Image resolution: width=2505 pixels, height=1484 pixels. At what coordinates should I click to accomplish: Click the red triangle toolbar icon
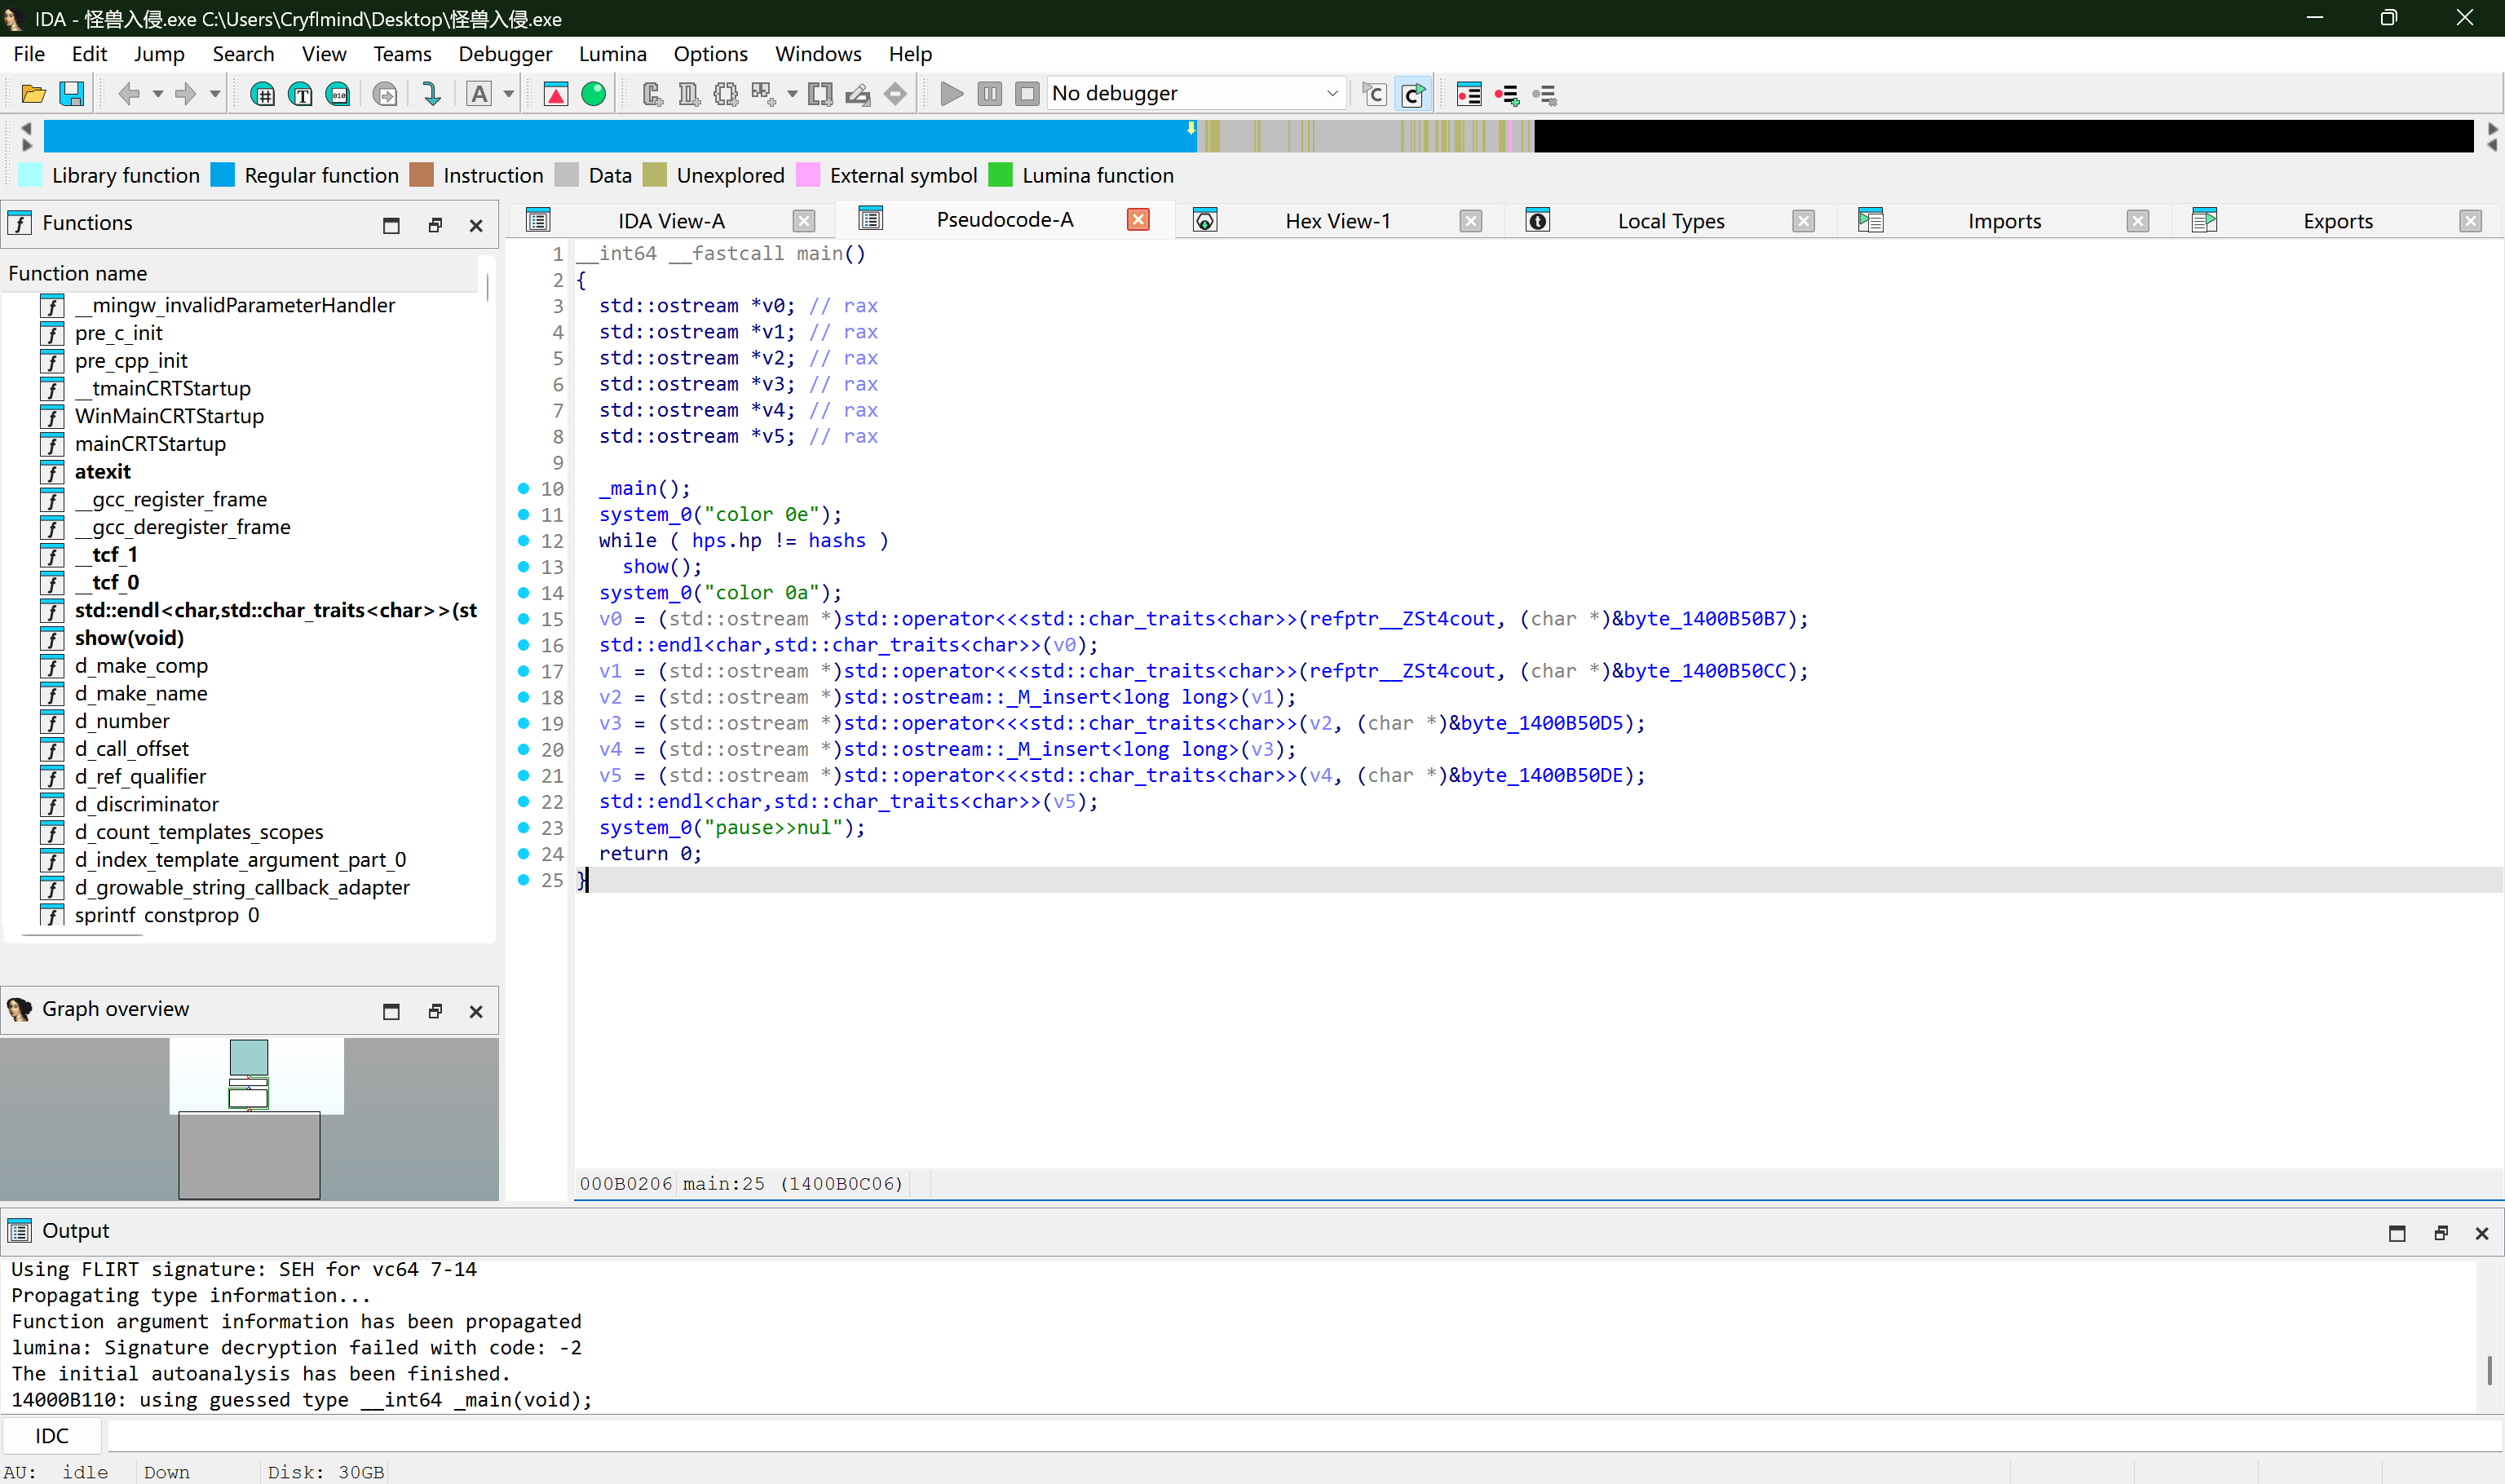point(555,94)
